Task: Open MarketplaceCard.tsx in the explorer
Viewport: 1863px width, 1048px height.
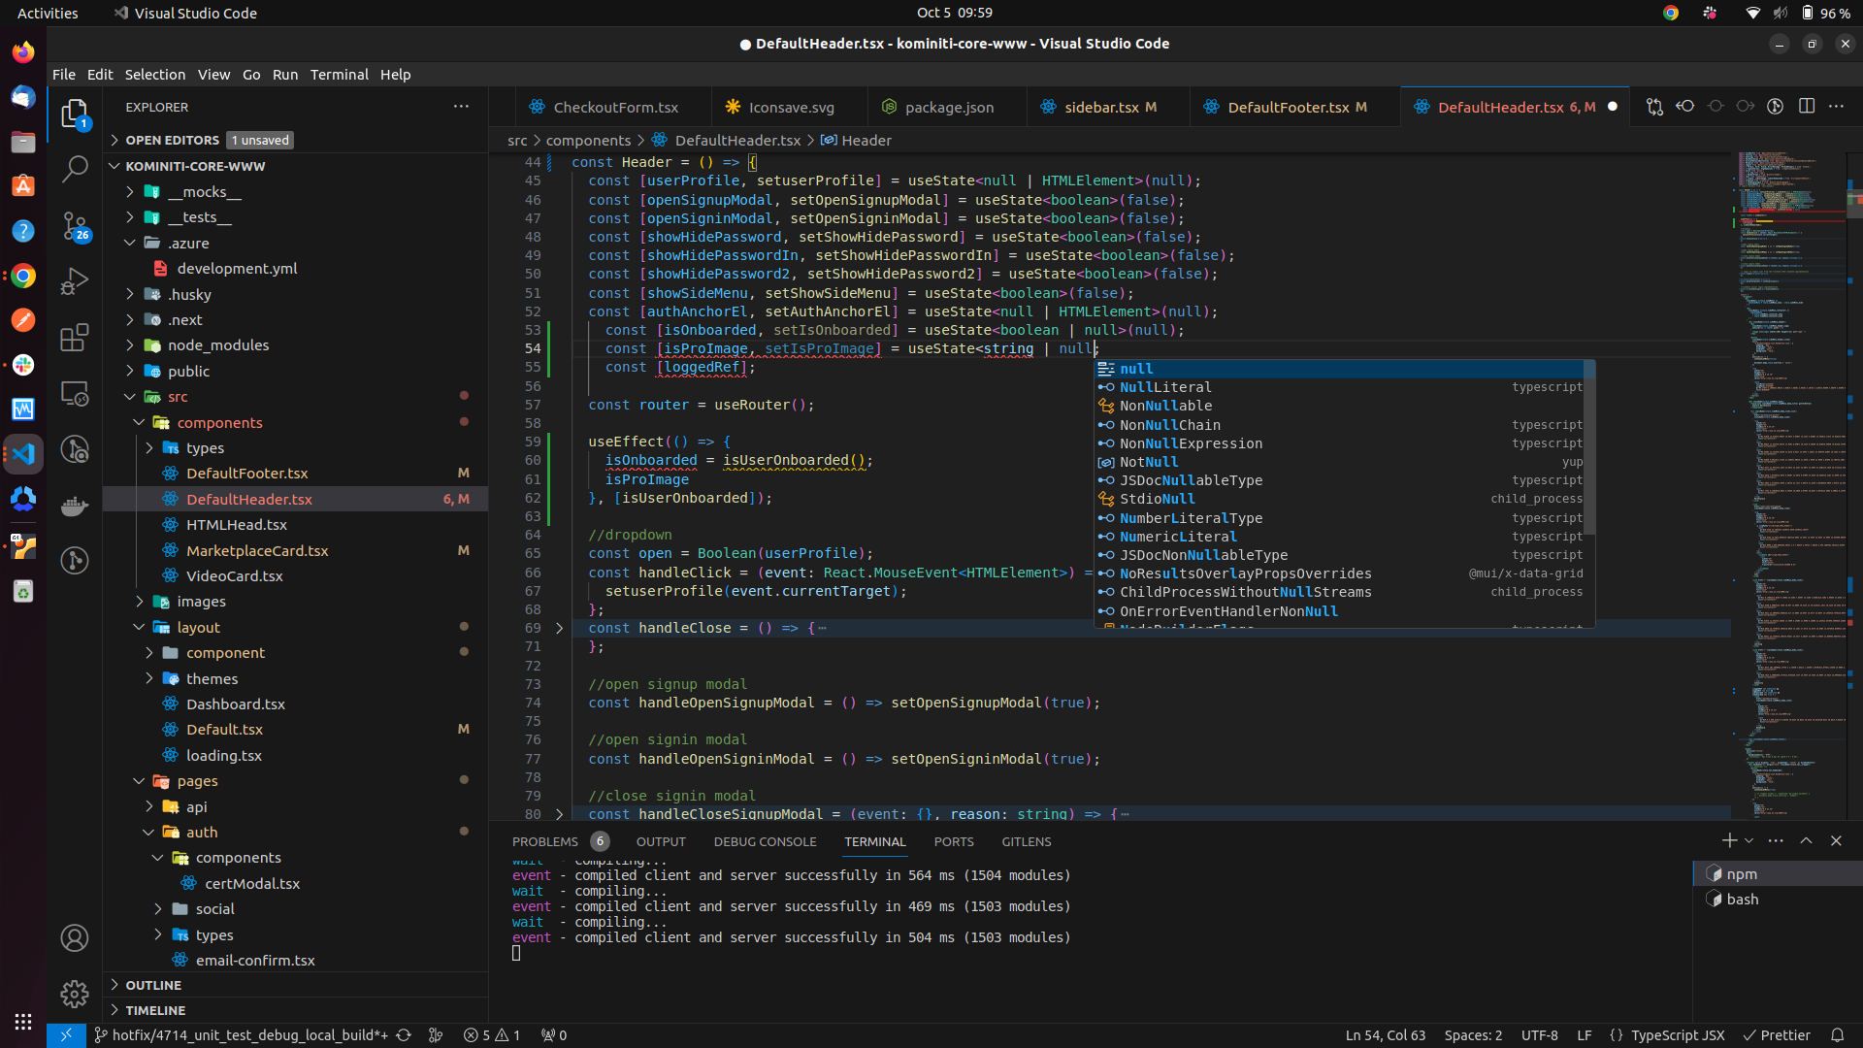Action: (257, 551)
